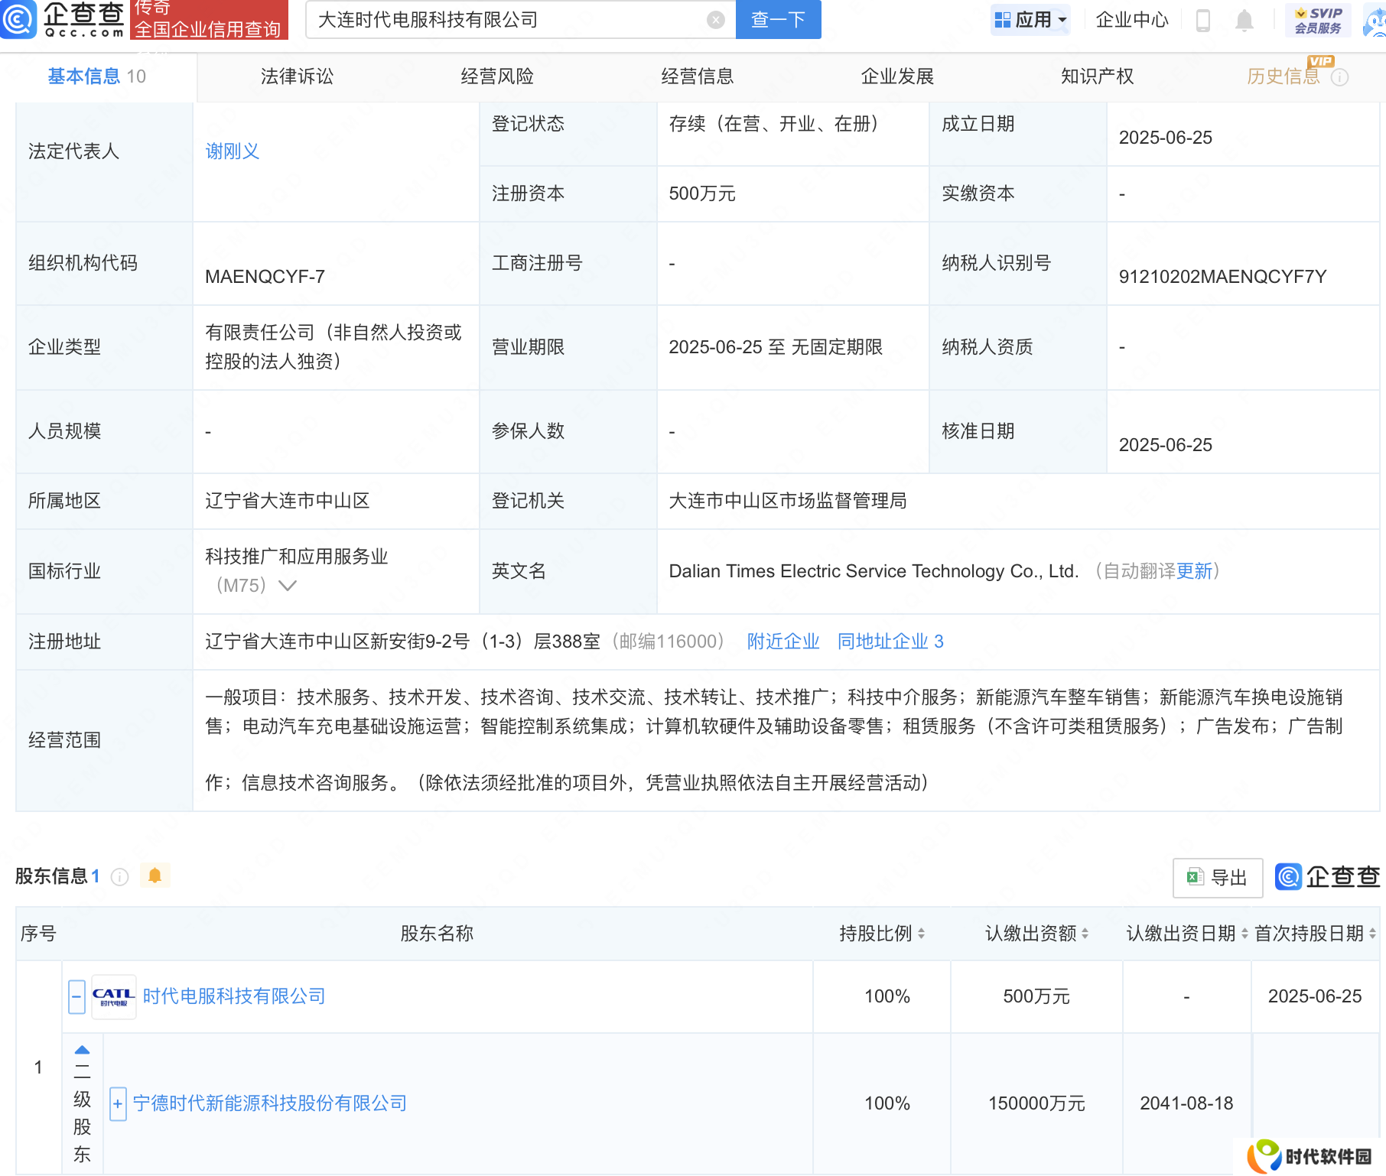This screenshot has width=1386, height=1176.
Task: Click the organization code MAENQCYF-7
Action: tap(265, 277)
